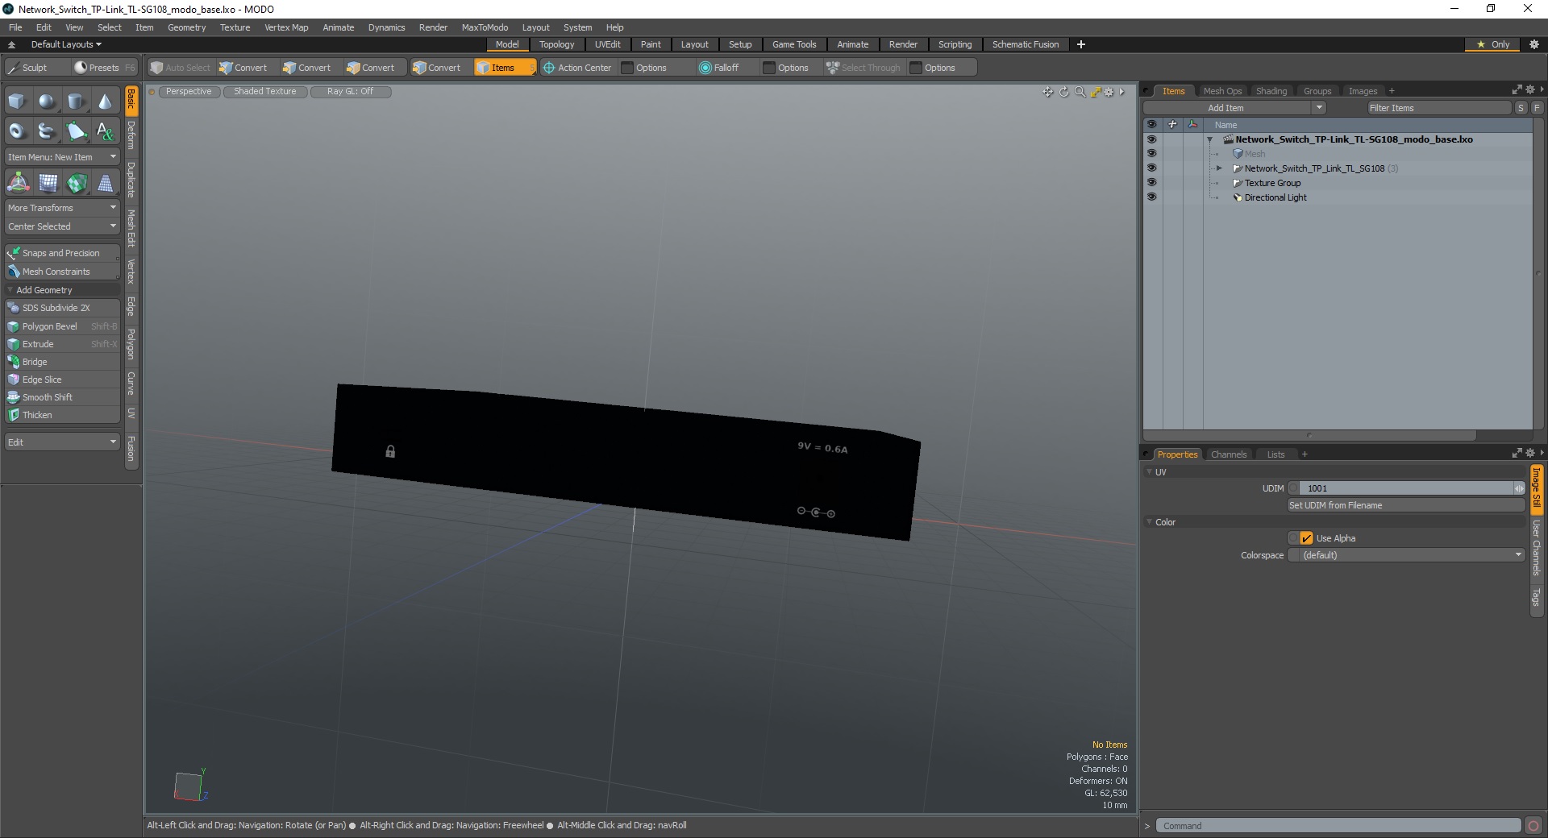1548x838 pixels.
Task: Open the Vertex Map menu
Action: click(x=286, y=27)
